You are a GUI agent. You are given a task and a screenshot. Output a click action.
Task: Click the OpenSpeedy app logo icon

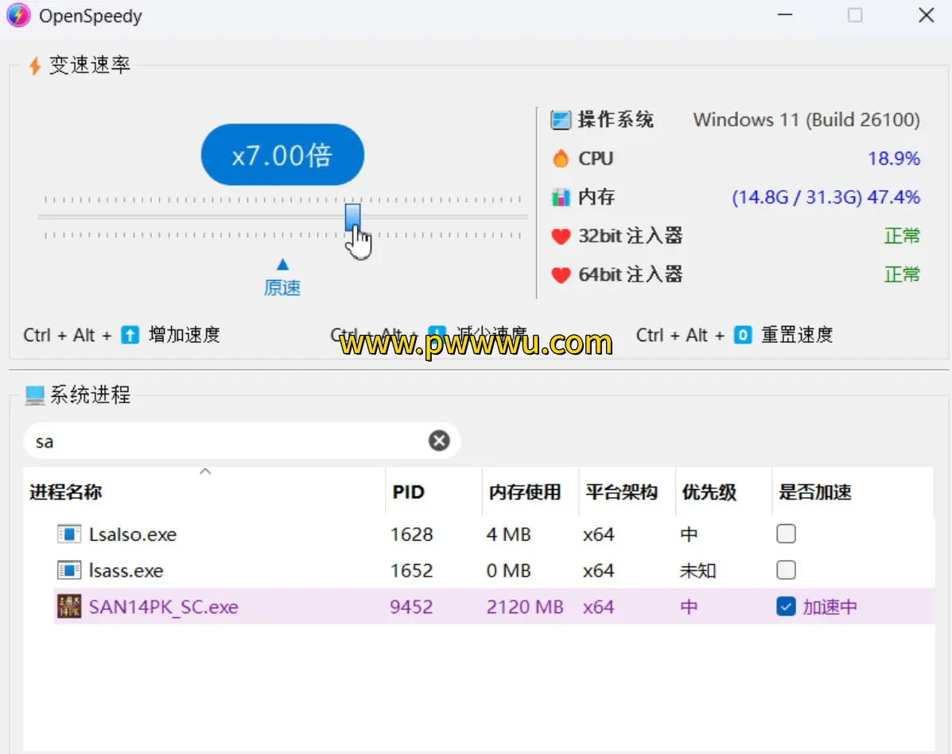[x=17, y=16]
